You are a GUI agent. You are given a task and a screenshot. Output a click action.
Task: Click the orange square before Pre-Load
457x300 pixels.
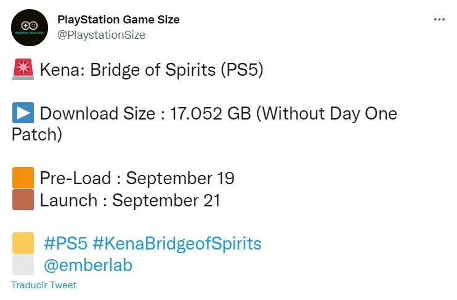click(23, 177)
